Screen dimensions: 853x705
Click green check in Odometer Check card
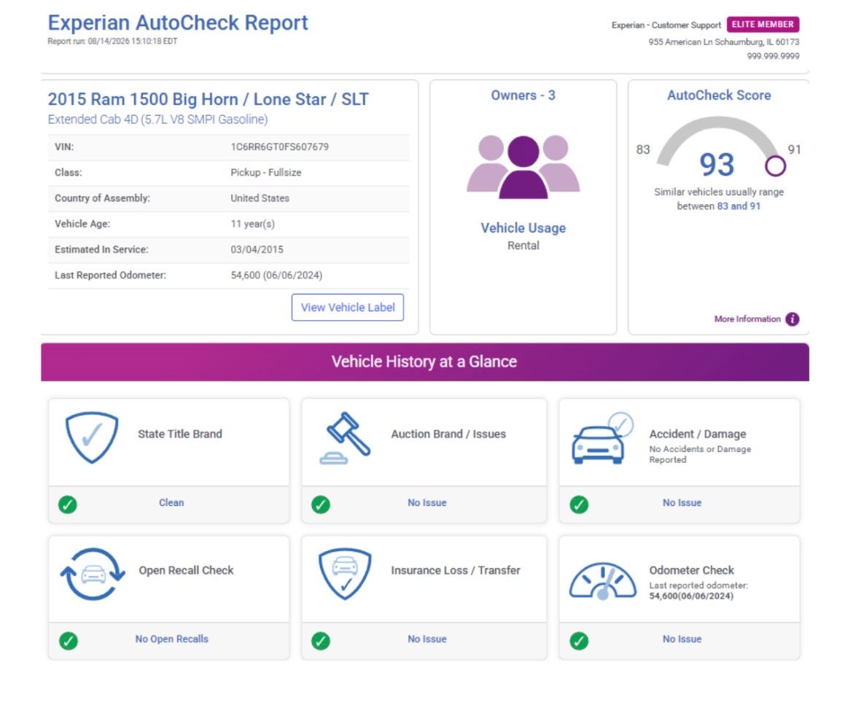pos(579,641)
